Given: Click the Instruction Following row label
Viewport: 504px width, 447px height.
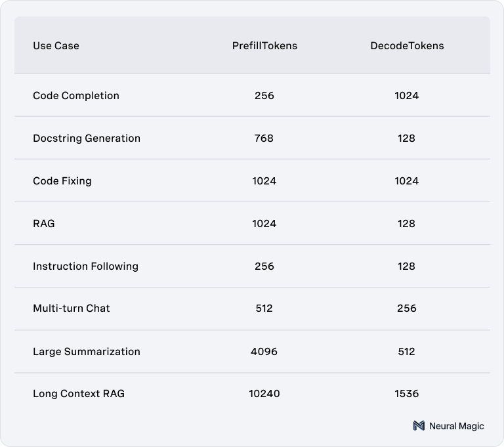Looking at the screenshot, I should click(85, 266).
